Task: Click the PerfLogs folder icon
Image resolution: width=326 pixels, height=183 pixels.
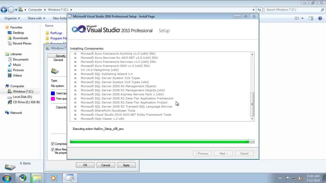Action: 47,33
